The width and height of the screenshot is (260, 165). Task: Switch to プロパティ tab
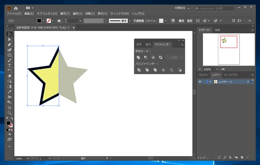point(204,75)
